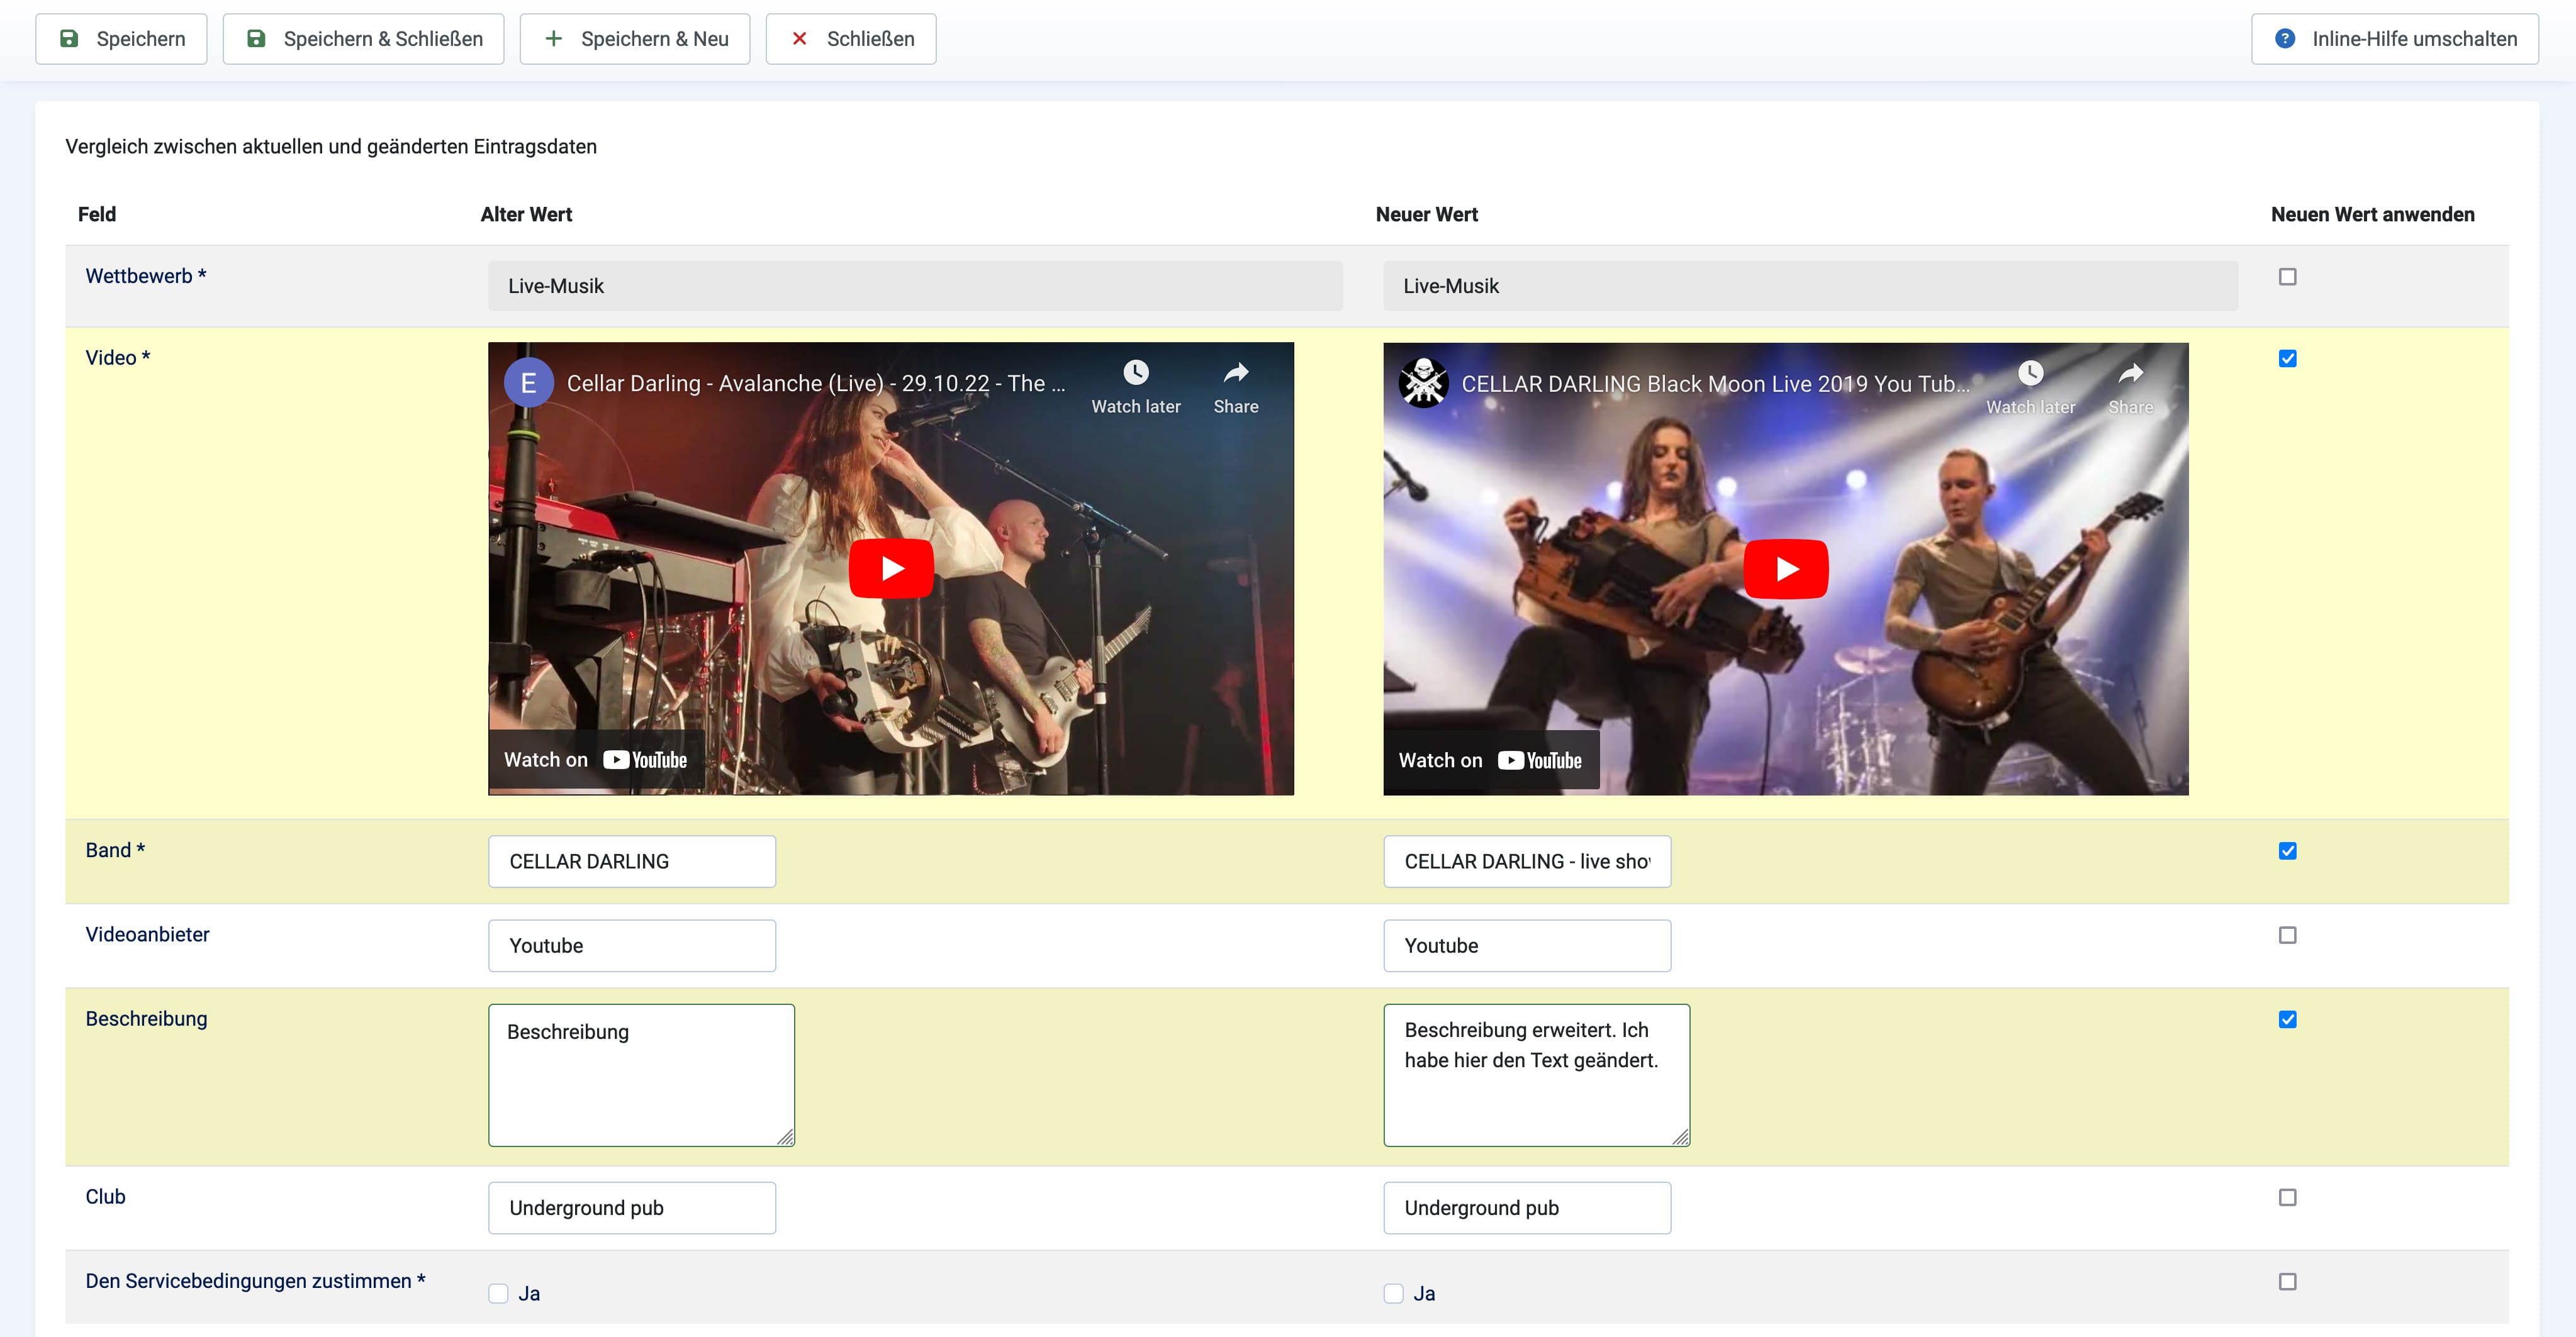The height and width of the screenshot is (1337, 2576).
Task: Click new Band field 'CELLAR DARLING - live'
Action: [1526, 862]
